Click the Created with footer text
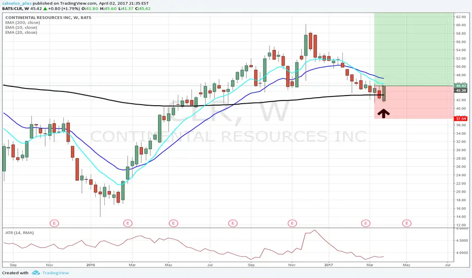 point(15,273)
